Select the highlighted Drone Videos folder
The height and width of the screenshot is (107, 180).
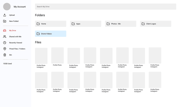pyautogui.click(x=51, y=34)
